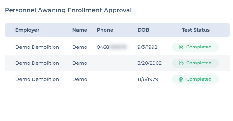Click the date of birth 11/6/1979
The width and height of the screenshot is (233, 121).
pos(148,79)
